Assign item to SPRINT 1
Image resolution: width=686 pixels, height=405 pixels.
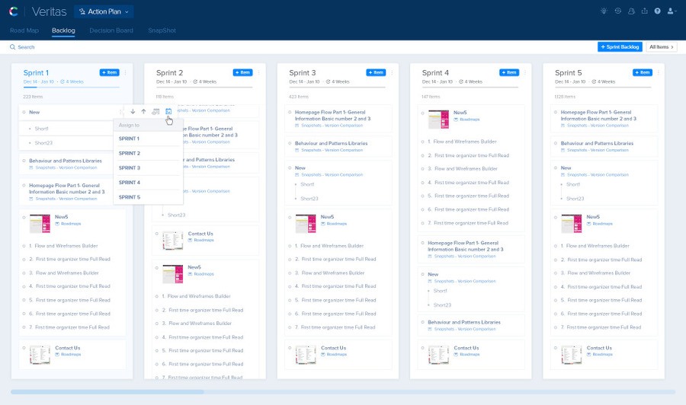tap(148, 139)
